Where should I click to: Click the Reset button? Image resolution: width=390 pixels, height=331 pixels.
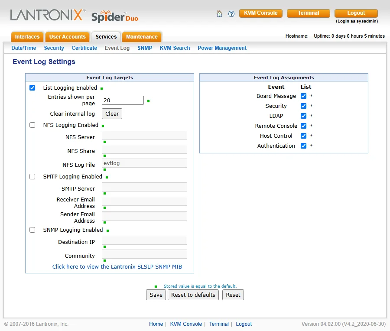(233, 295)
